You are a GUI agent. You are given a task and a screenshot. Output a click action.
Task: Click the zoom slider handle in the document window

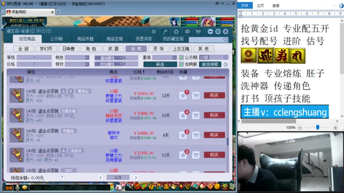317,128
